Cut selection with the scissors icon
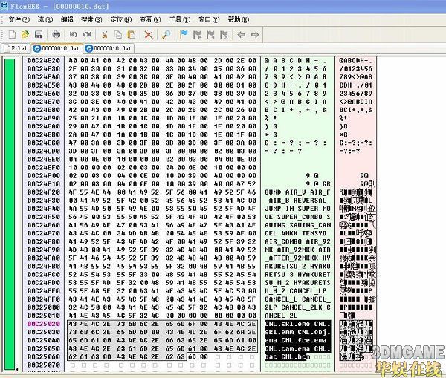The image size is (446, 378). tap(104, 35)
